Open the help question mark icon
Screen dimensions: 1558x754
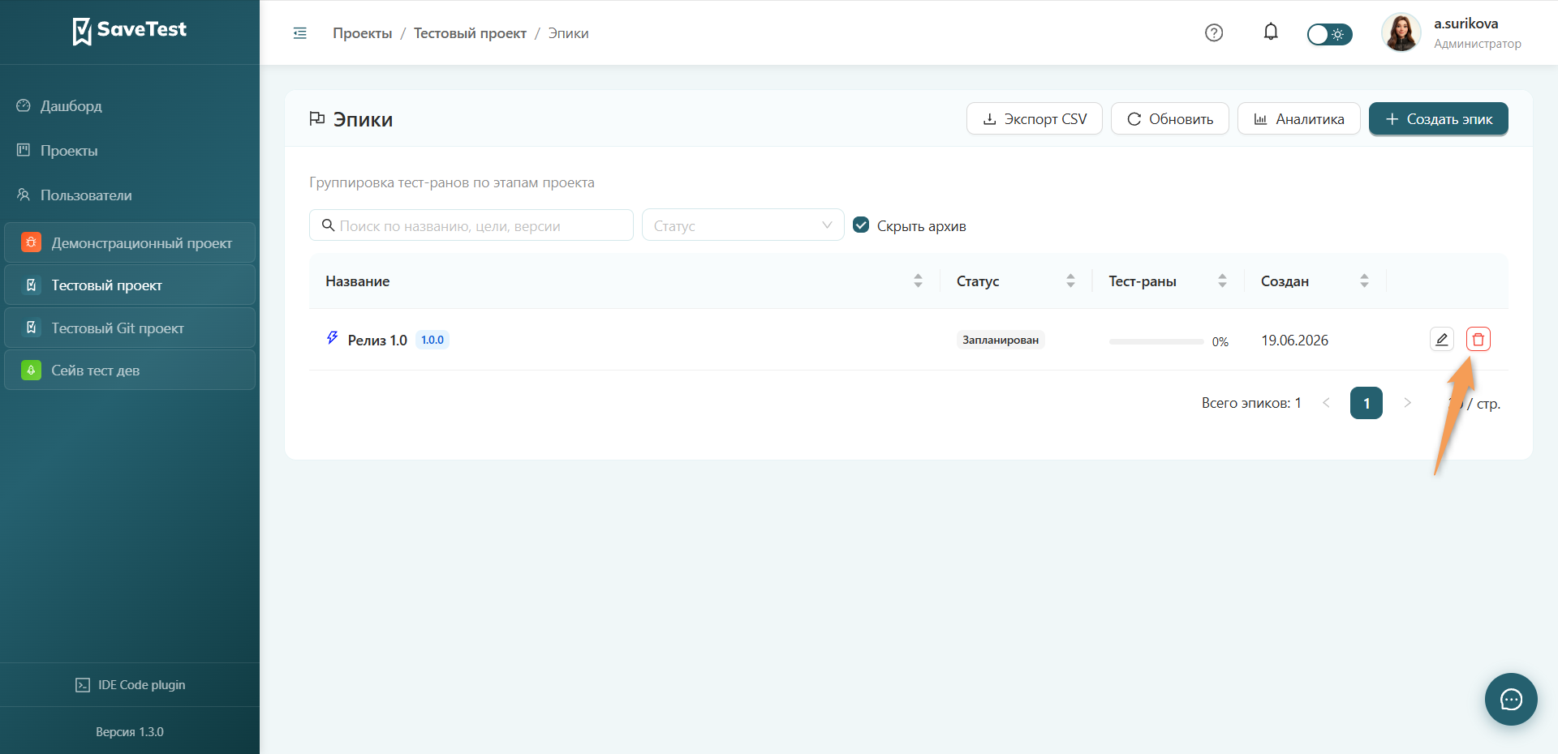coord(1214,33)
